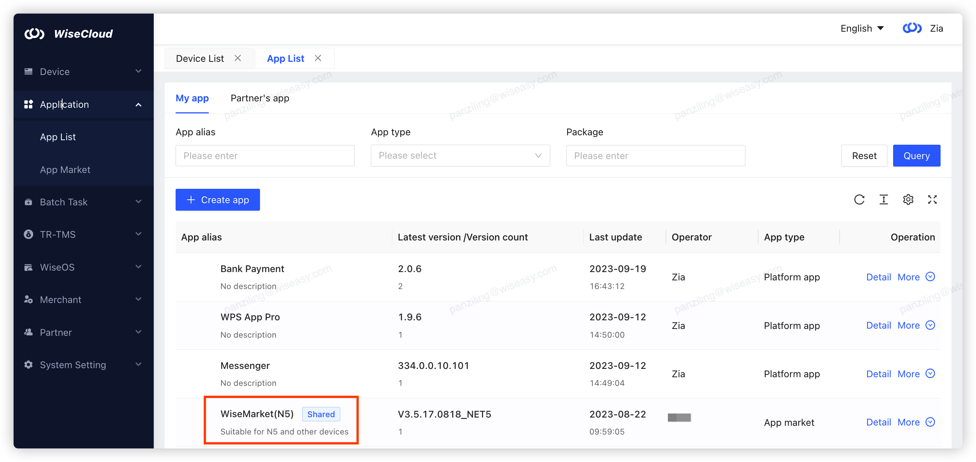Image resolution: width=976 pixels, height=462 pixels.
Task: Collapse the Application sidebar menu
Action: [x=83, y=104]
